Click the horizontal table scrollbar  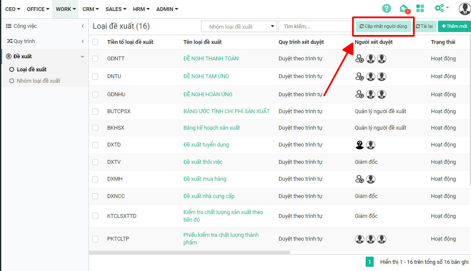pos(190,252)
